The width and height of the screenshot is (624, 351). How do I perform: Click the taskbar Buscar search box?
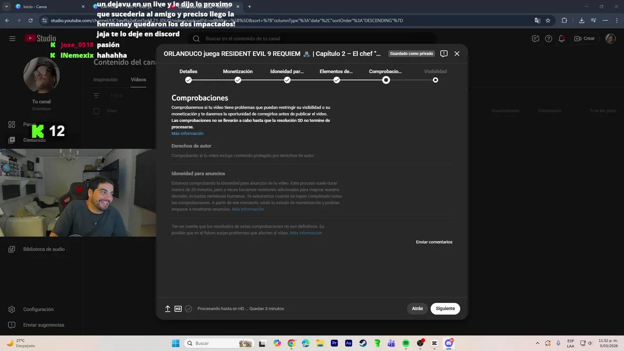click(x=219, y=343)
